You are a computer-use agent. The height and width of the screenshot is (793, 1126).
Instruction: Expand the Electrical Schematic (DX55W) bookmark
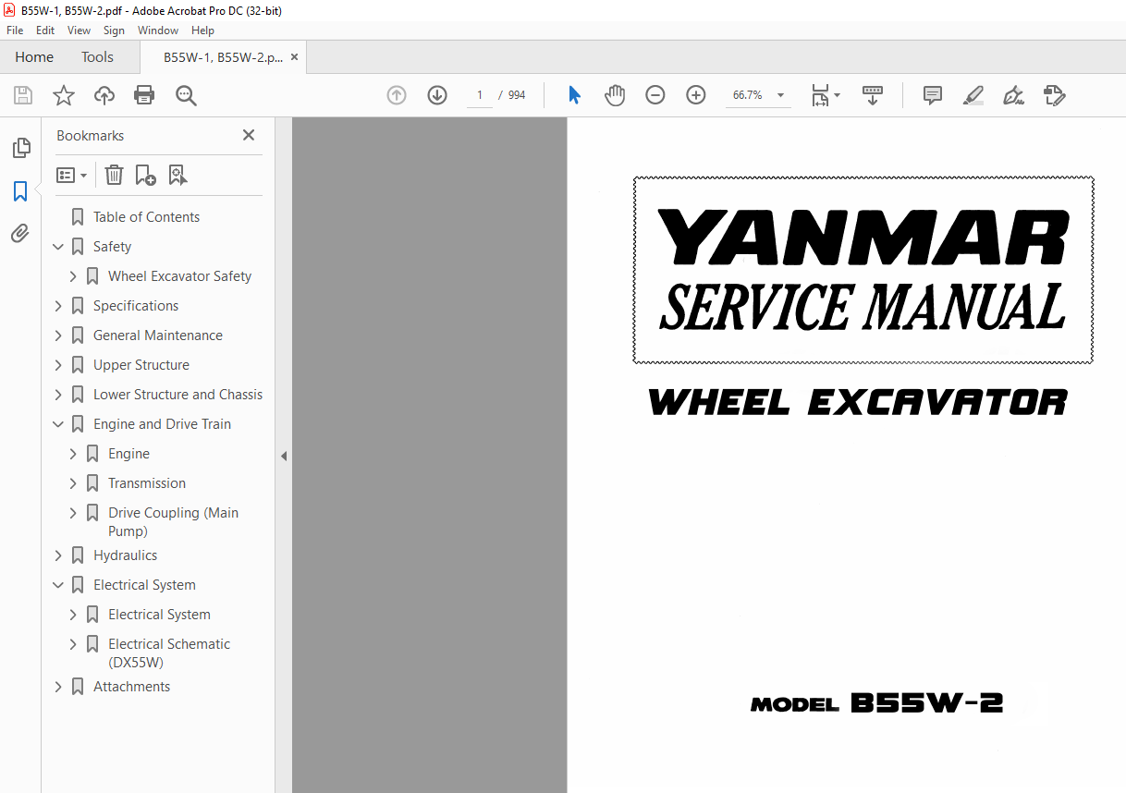tap(73, 644)
